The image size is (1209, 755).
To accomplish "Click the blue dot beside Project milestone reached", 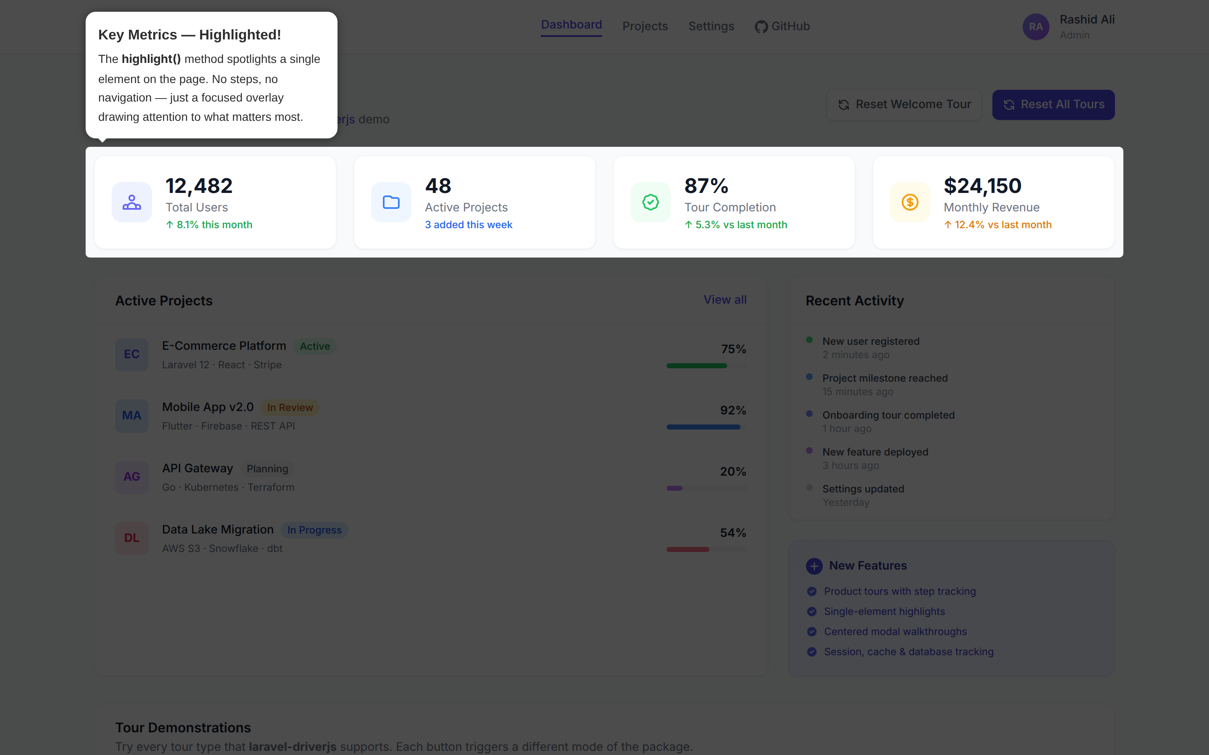I will (809, 377).
